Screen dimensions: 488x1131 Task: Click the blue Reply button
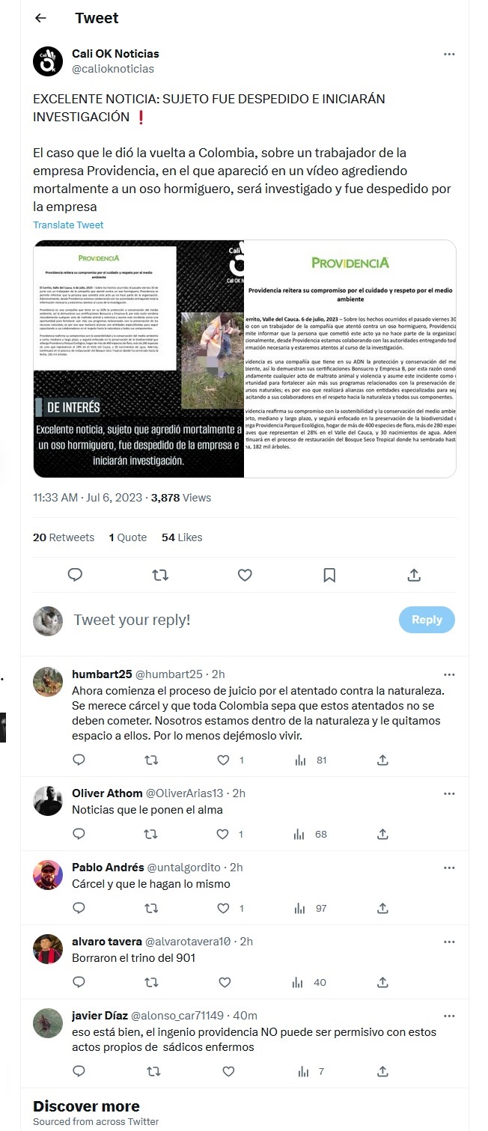click(427, 620)
